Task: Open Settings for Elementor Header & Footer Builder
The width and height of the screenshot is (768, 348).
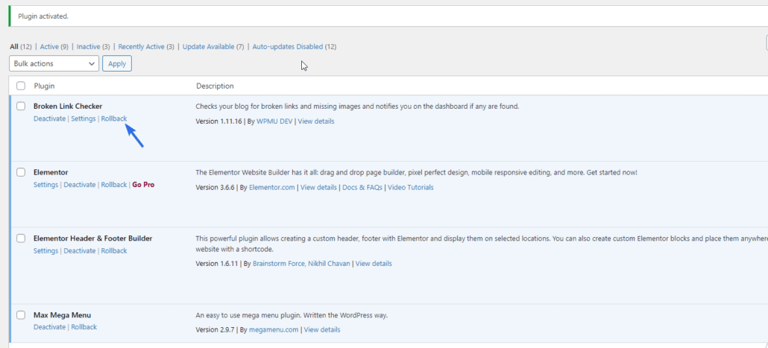Action: [x=46, y=251]
